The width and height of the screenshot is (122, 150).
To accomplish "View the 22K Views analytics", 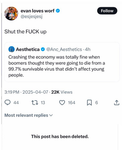I will (62, 92).
